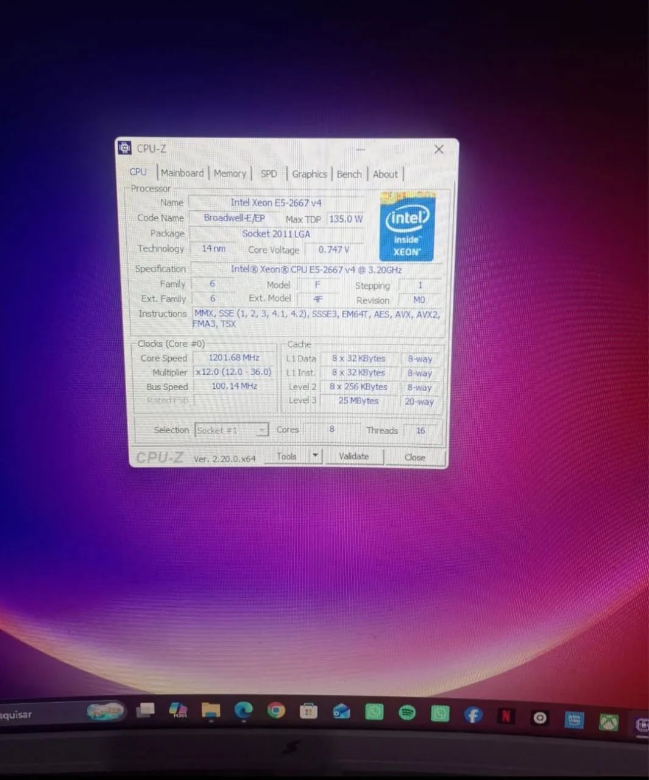Image resolution: width=649 pixels, height=780 pixels.
Task: Open File Explorer from the taskbar
Action: click(211, 711)
